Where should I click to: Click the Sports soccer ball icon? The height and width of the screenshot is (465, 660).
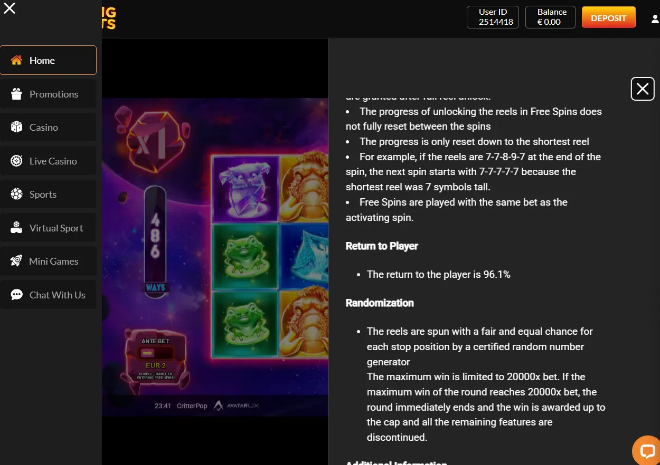16,194
